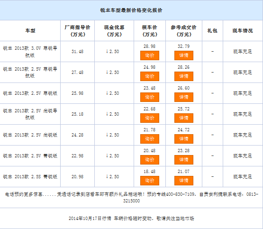Click the 厂商指导价 column header
Viewport: 263px width, 229px height.
pyautogui.click(x=78, y=31)
